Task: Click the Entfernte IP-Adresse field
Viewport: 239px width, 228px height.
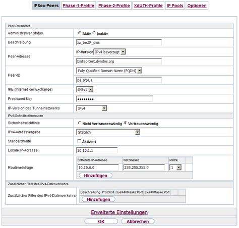Action: click(98, 167)
